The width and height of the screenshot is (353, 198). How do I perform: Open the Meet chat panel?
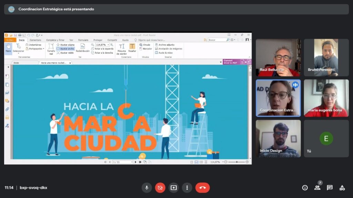[330, 188]
